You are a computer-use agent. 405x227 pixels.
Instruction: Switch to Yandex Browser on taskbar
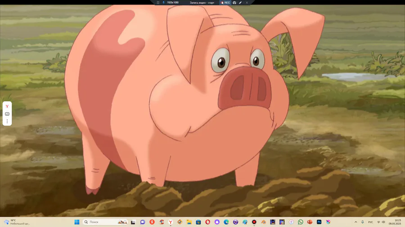click(171, 222)
